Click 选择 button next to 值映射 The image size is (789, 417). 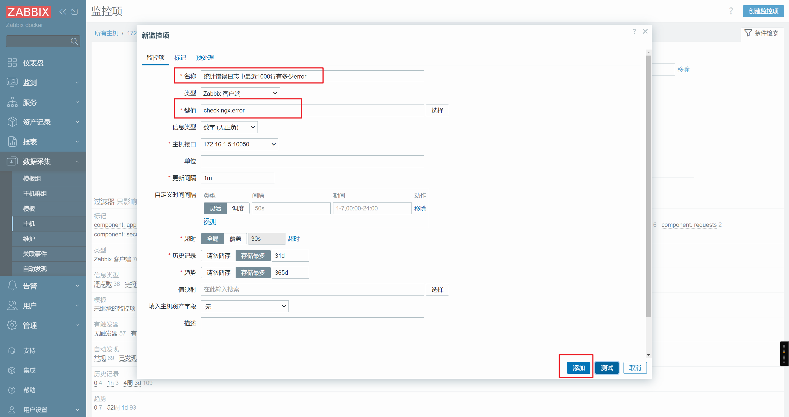tap(438, 289)
